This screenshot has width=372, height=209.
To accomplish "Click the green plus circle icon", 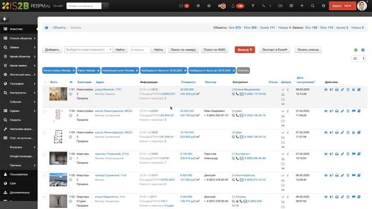I will pos(356,50).
